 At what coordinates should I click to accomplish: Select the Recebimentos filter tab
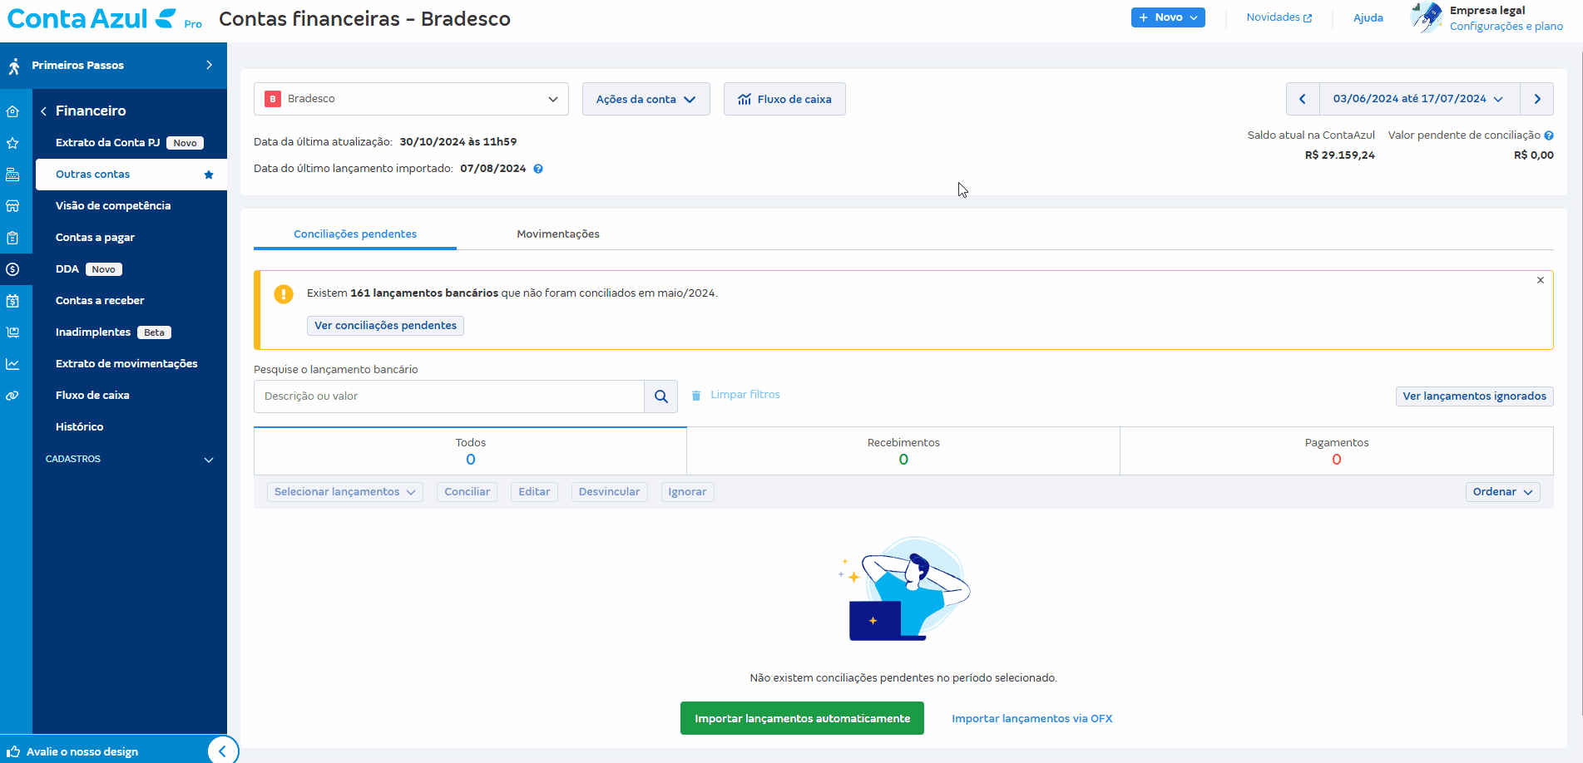[x=903, y=451]
